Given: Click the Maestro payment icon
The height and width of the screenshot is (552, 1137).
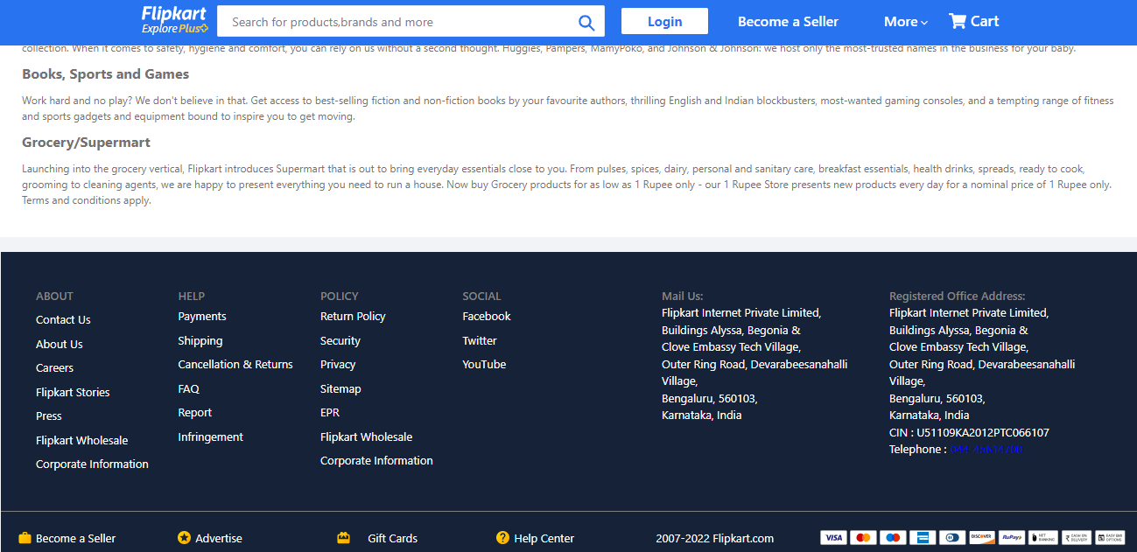Looking at the screenshot, I should (x=893, y=538).
